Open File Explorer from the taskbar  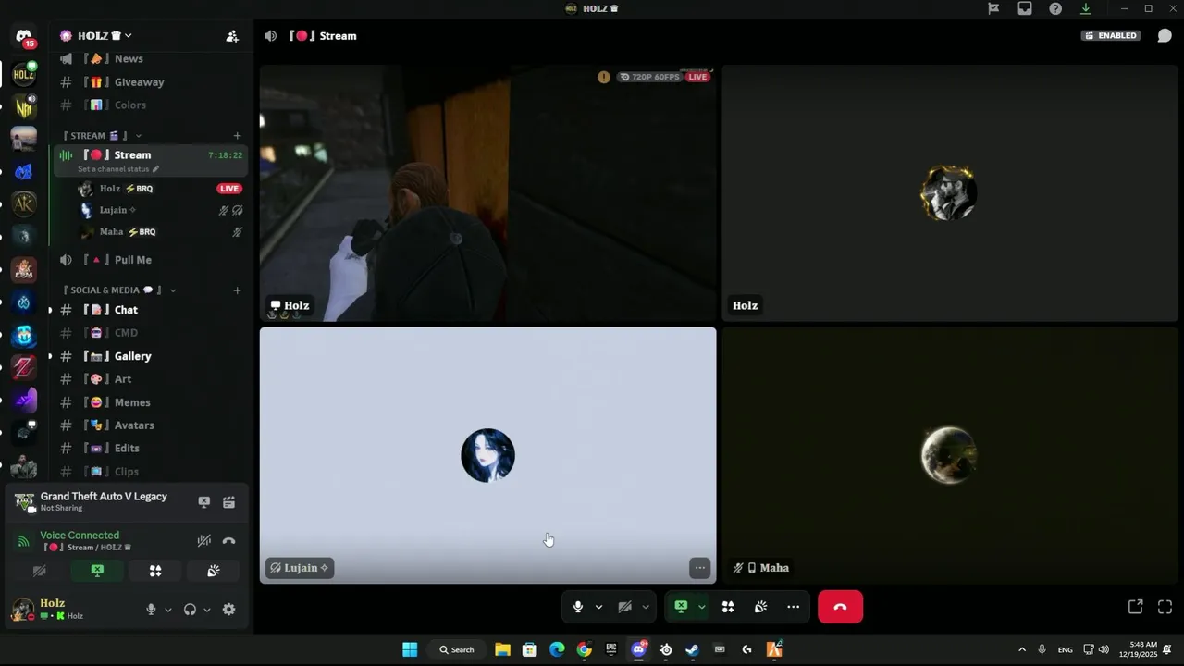point(502,649)
